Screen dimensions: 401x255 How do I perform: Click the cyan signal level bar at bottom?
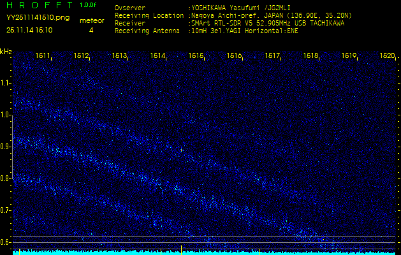point(204,253)
